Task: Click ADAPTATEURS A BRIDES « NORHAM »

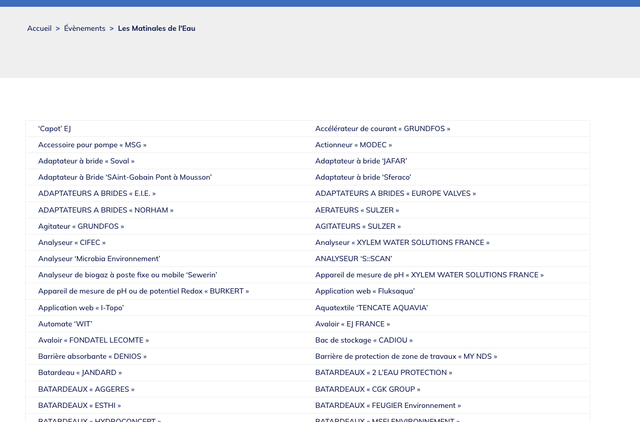Action: (x=106, y=210)
